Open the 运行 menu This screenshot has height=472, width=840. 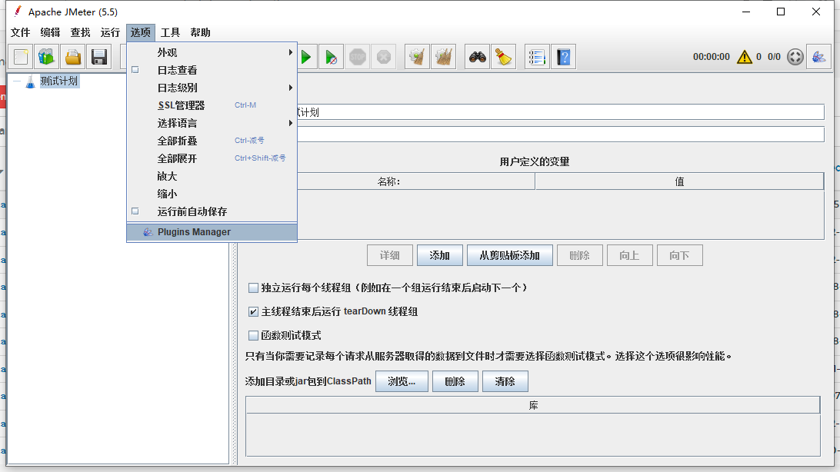[110, 32]
